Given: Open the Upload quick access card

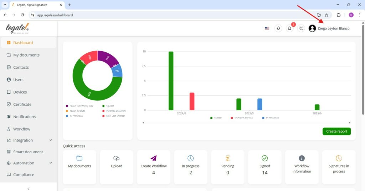Looking at the screenshot, I should tap(117, 167).
